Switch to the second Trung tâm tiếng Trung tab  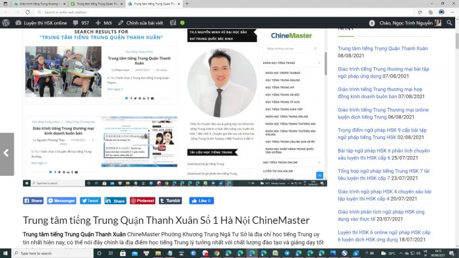coord(154,4)
